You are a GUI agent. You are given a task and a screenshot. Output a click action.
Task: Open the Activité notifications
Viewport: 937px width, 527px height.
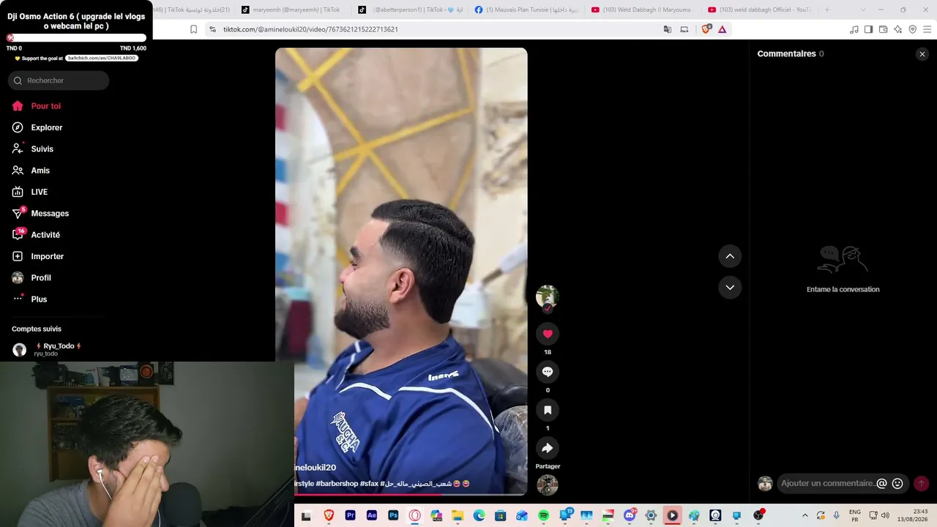36,235
